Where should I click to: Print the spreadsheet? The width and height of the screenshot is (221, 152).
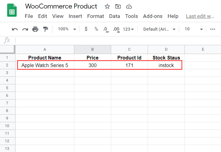35,29
